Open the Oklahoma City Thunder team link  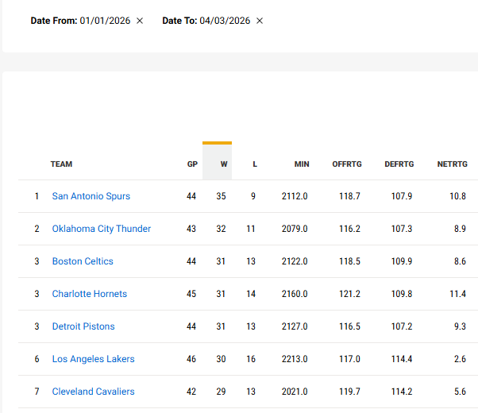click(x=102, y=229)
